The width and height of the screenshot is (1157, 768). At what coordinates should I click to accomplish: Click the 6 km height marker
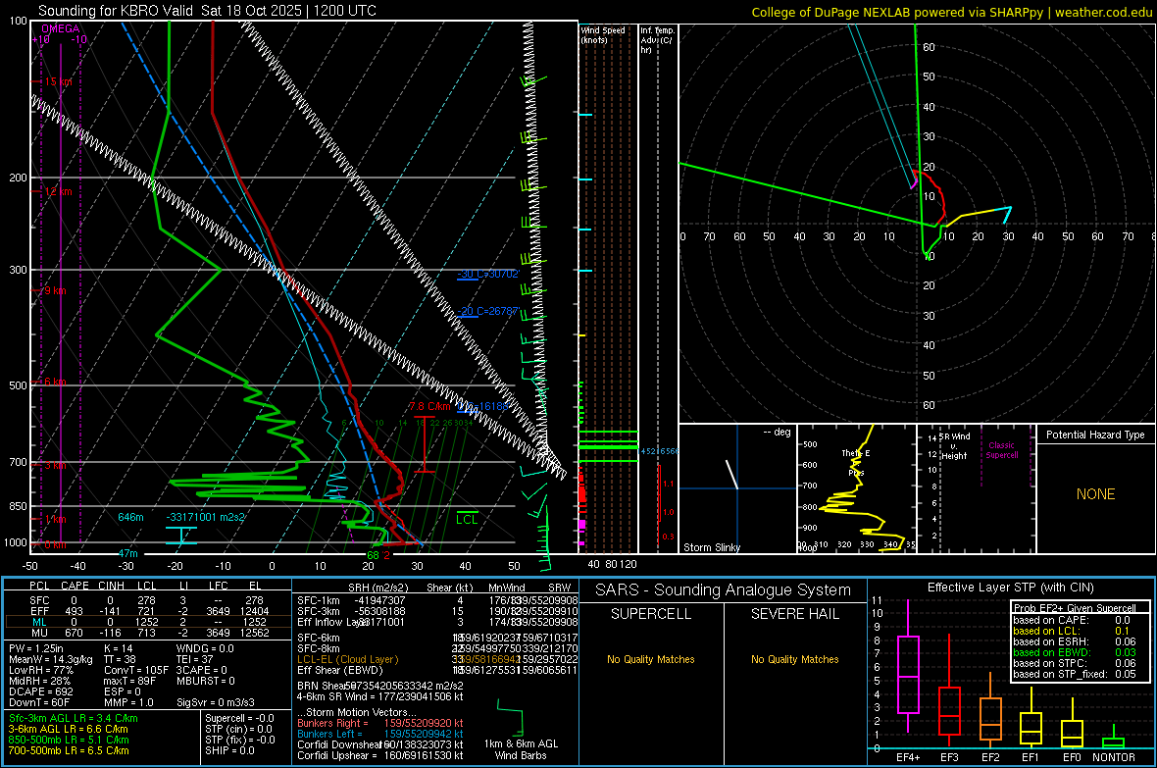55,382
